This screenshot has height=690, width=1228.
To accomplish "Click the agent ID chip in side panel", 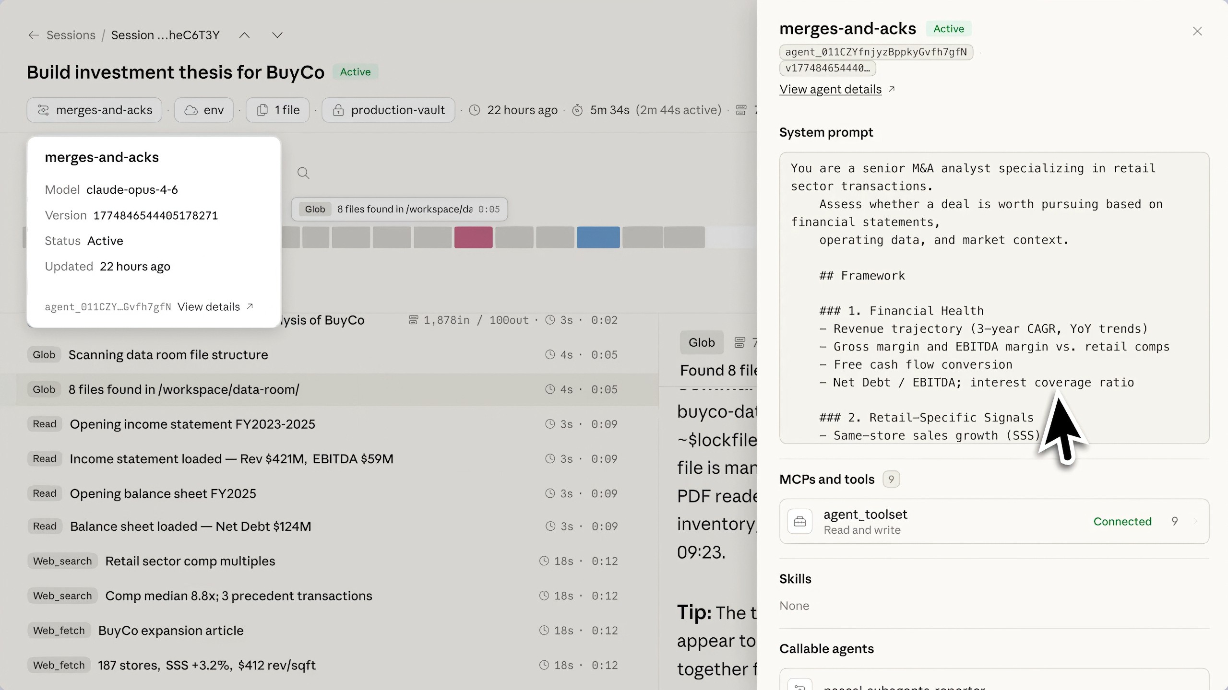I will pyautogui.click(x=876, y=52).
